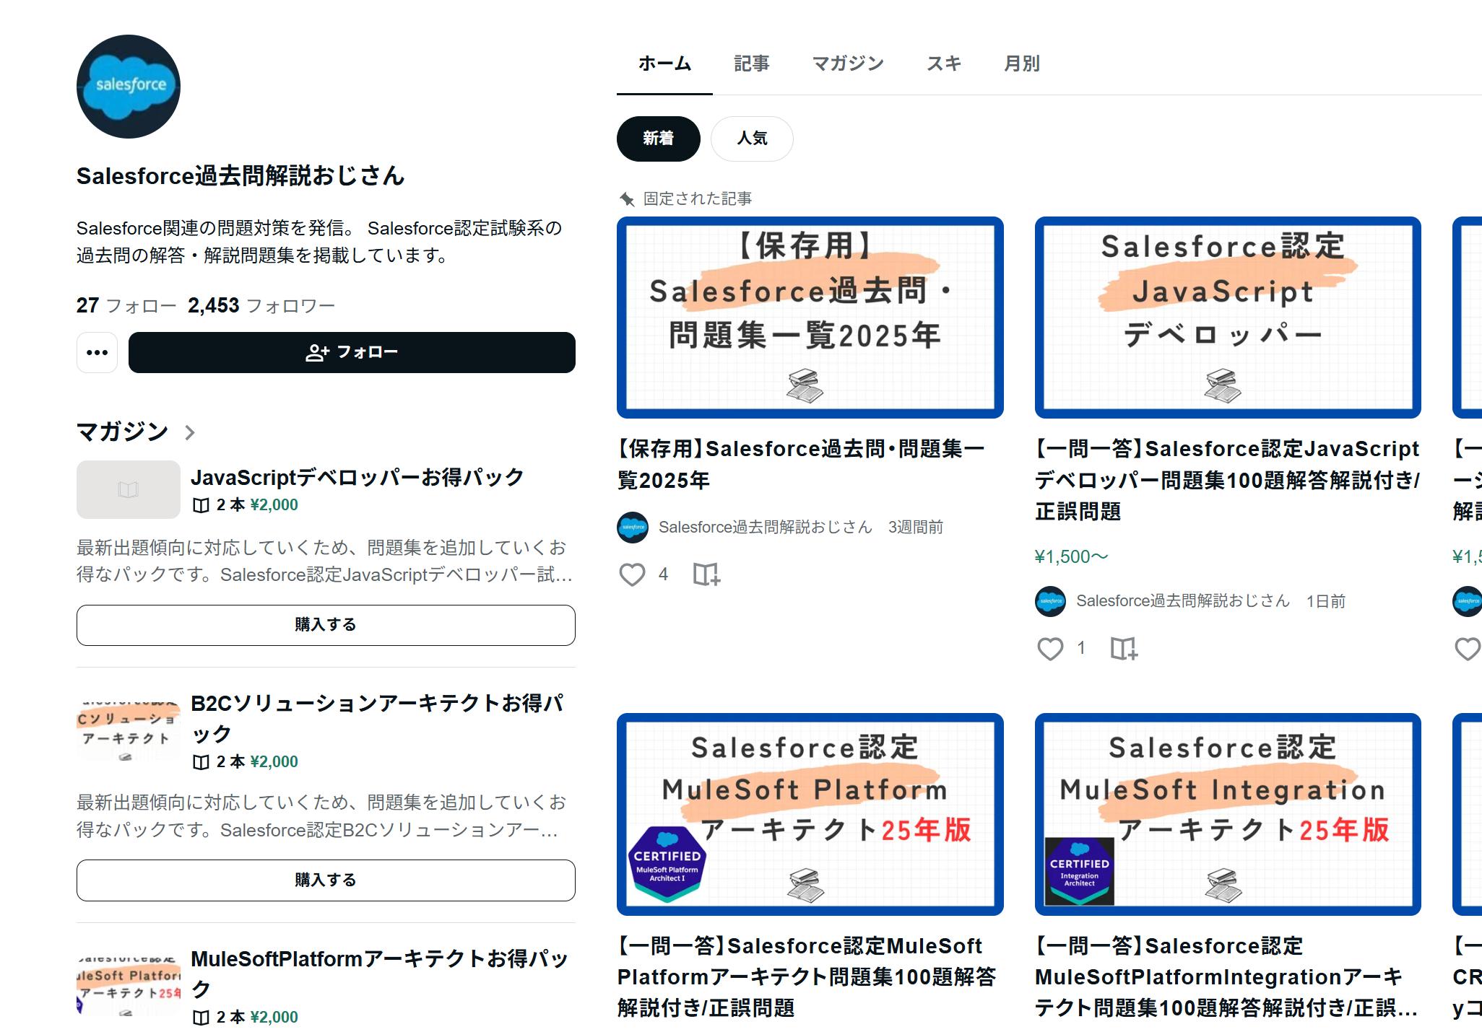1482x1032 pixels.
Task: Follow Salesforce過去問解説おじさん with フォロー button
Action: click(352, 352)
